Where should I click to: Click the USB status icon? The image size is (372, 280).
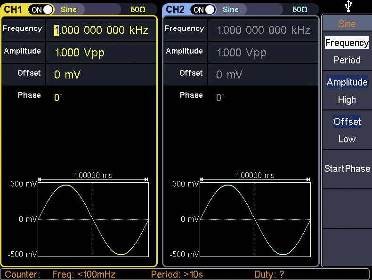[x=348, y=6]
